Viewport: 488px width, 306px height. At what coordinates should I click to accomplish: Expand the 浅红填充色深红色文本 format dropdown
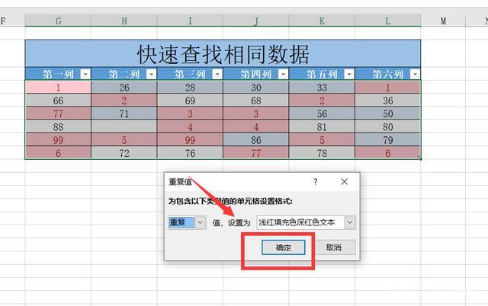(x=350, y=222)
